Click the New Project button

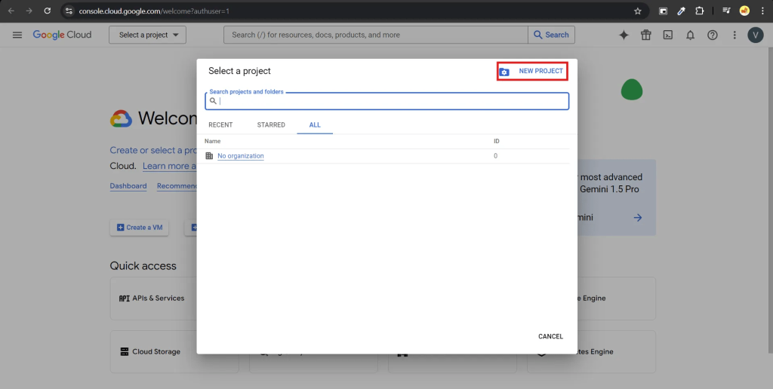532,71
